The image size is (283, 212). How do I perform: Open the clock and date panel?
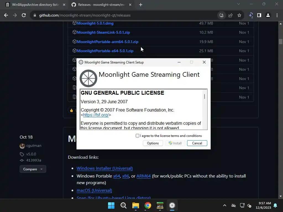(x=263, y=205)
